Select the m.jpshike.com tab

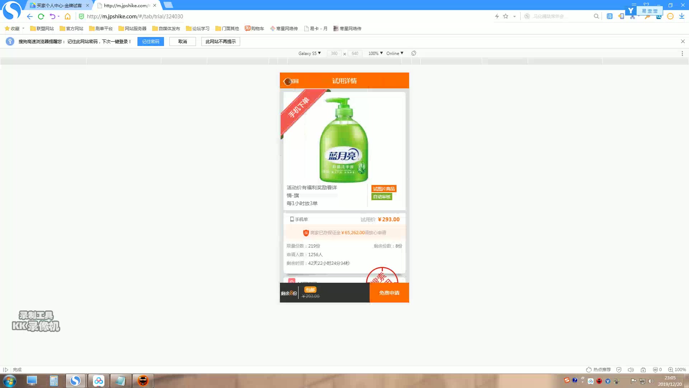[x=127, y=5]
